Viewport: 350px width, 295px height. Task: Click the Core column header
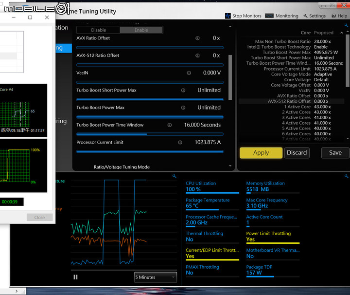pos(306,33)
